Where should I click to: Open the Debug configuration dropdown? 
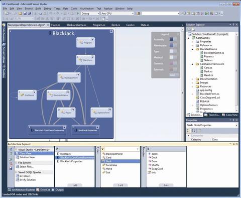point(98,14)
